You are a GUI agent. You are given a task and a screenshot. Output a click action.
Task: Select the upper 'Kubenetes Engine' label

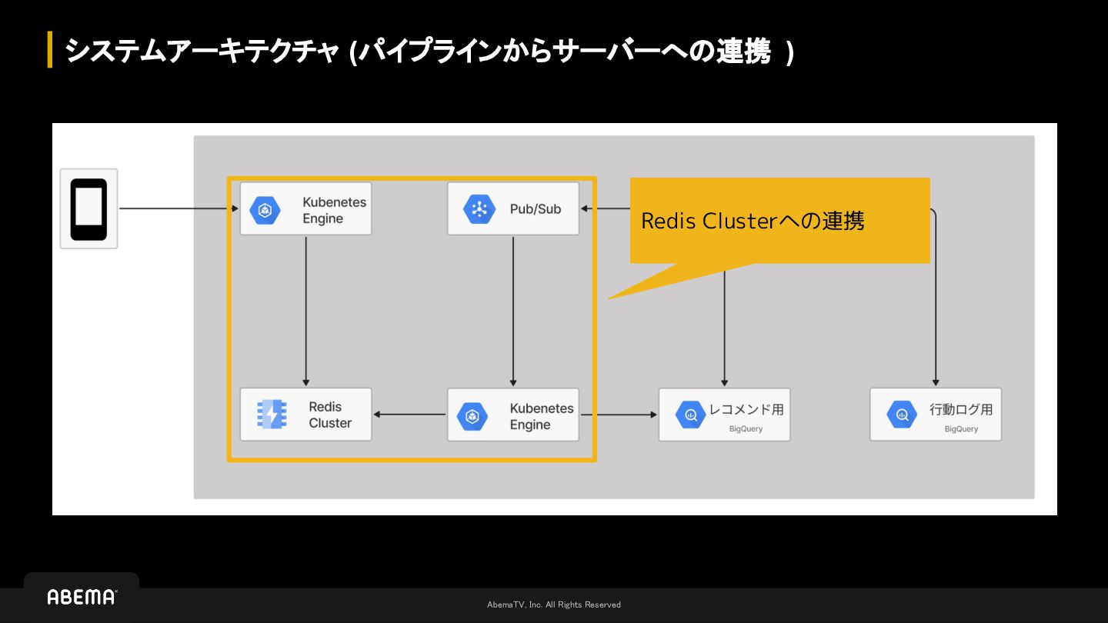(334, 210)
